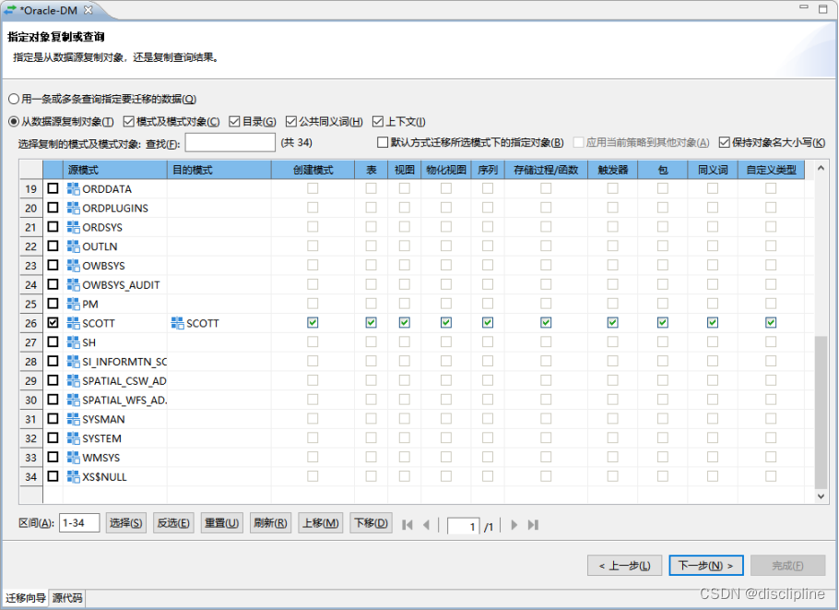Uncheck SCOTT's 表 column checkbox
The height and width of the screenshot is (610, 839).
371,322
